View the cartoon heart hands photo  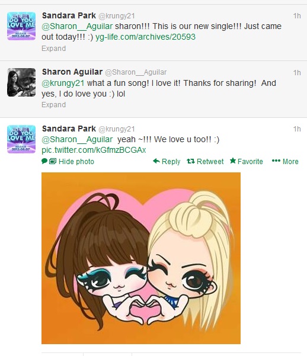(x=141, y=258)
